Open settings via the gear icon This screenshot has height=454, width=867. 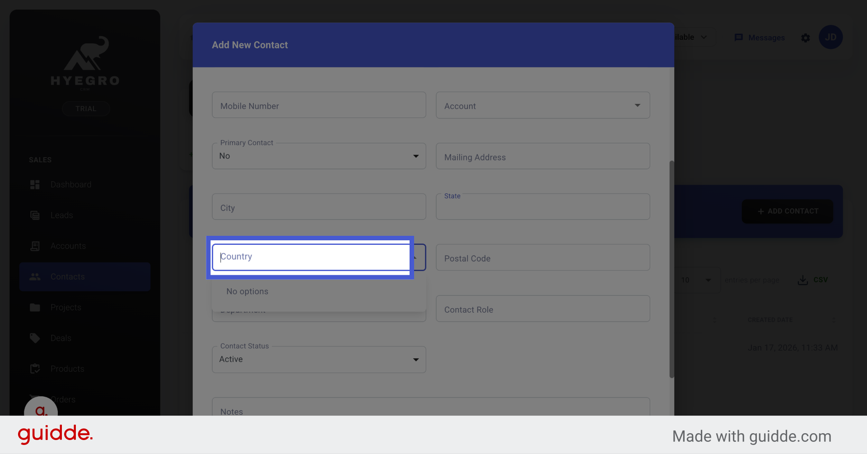(806, 38)
